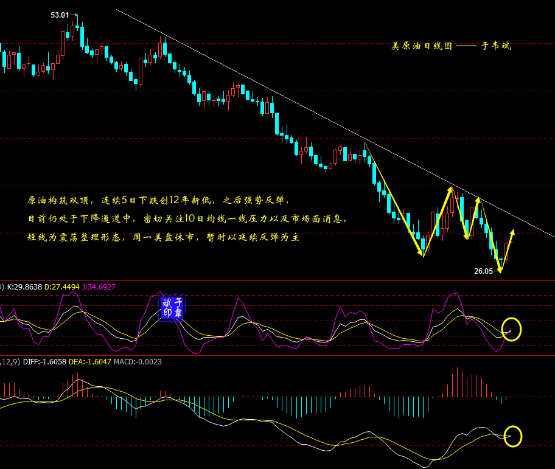Click the chart title 美原油日线图
Viewport: 555px width, 469px height.
pyautogui.click(x=422, y=46)
